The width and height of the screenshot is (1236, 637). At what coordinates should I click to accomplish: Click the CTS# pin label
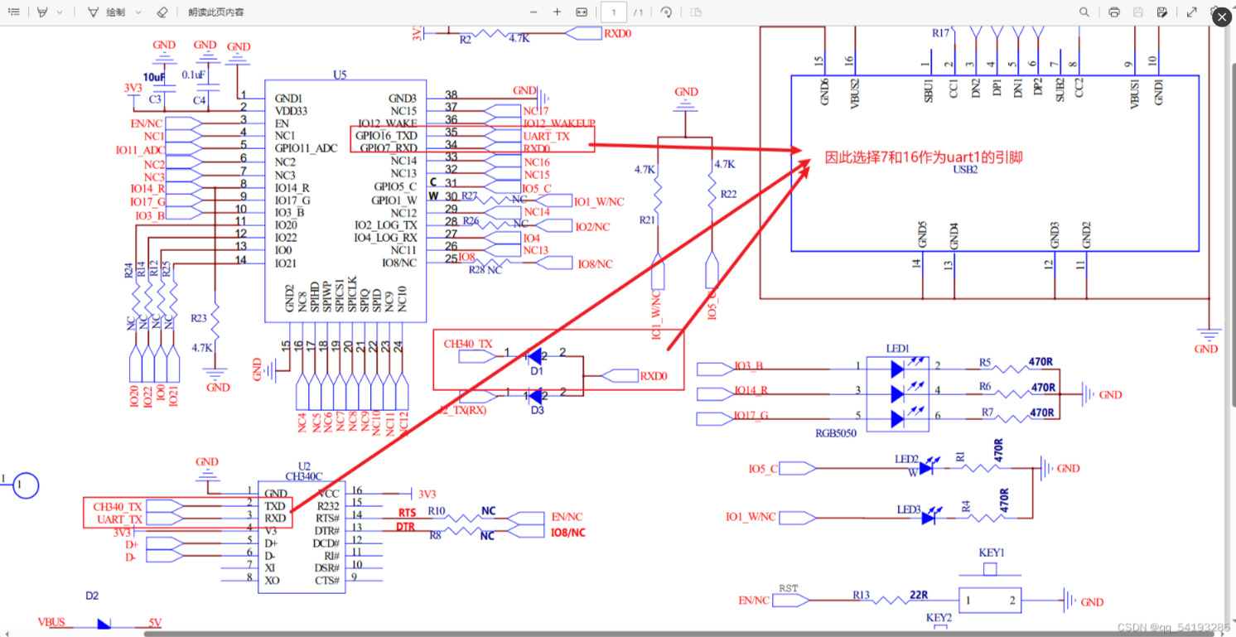(x=328, y=580)
